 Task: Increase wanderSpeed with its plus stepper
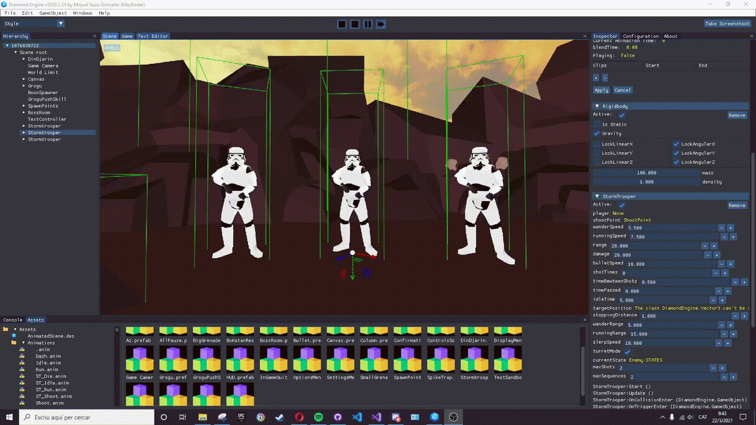(730, 228)
